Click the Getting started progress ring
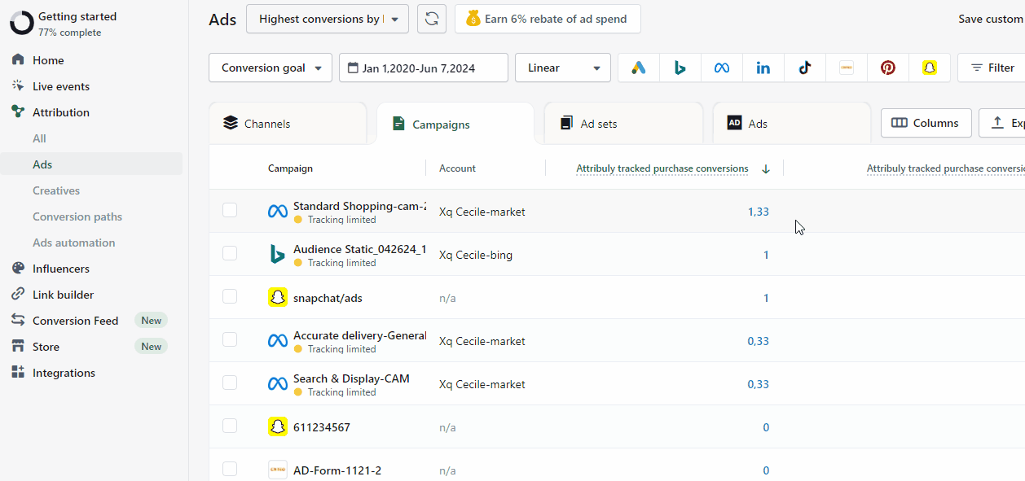Image resolution: width=1025 pixels, height=481 pixels. 22,24
